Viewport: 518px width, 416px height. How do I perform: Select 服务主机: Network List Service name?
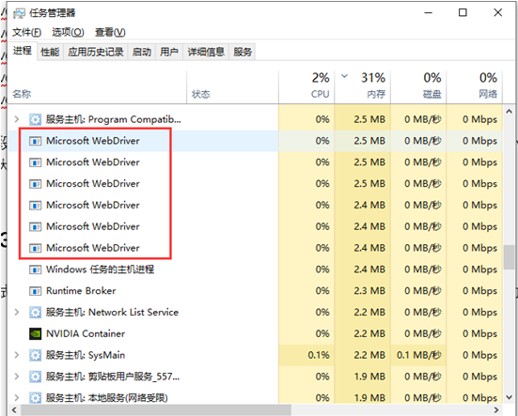112,313
